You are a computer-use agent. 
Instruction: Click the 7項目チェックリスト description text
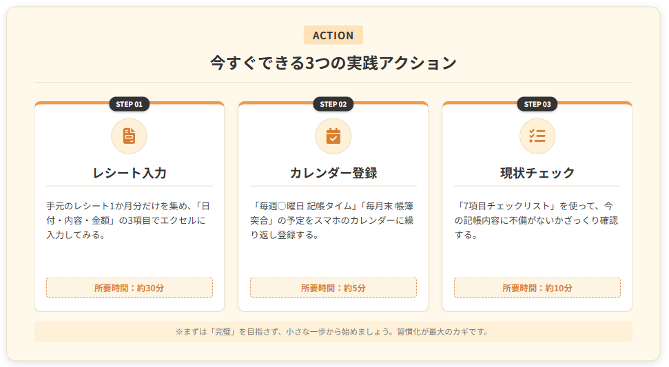click(537, 220)
